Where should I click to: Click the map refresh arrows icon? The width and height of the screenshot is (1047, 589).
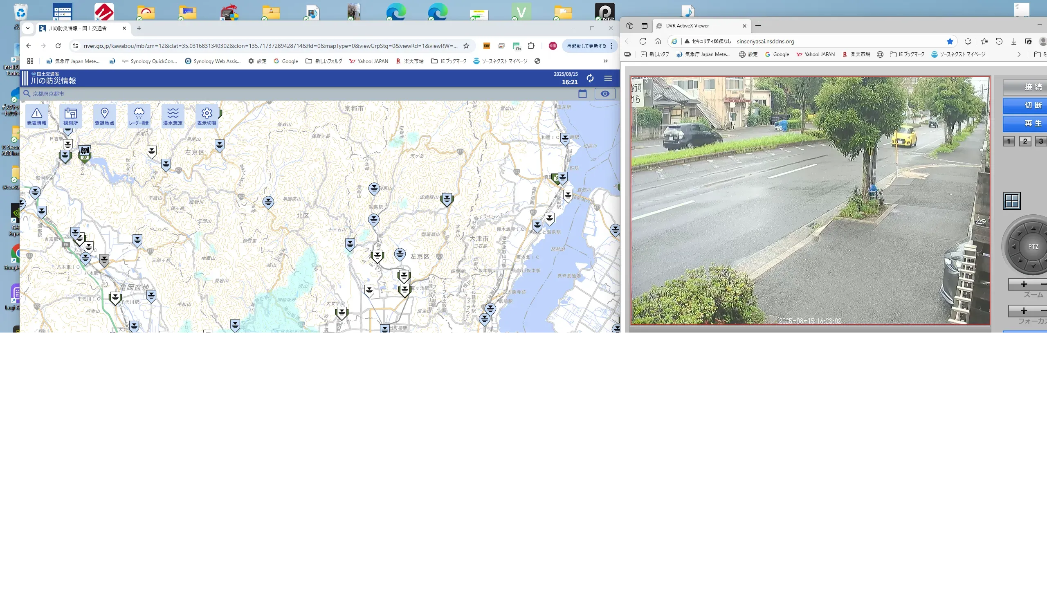coord(590,78)
